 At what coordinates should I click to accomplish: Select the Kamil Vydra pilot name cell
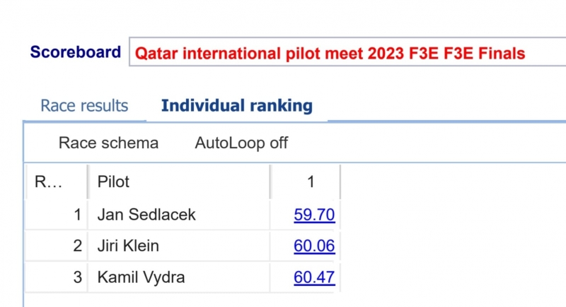click(x=179, y=277)
